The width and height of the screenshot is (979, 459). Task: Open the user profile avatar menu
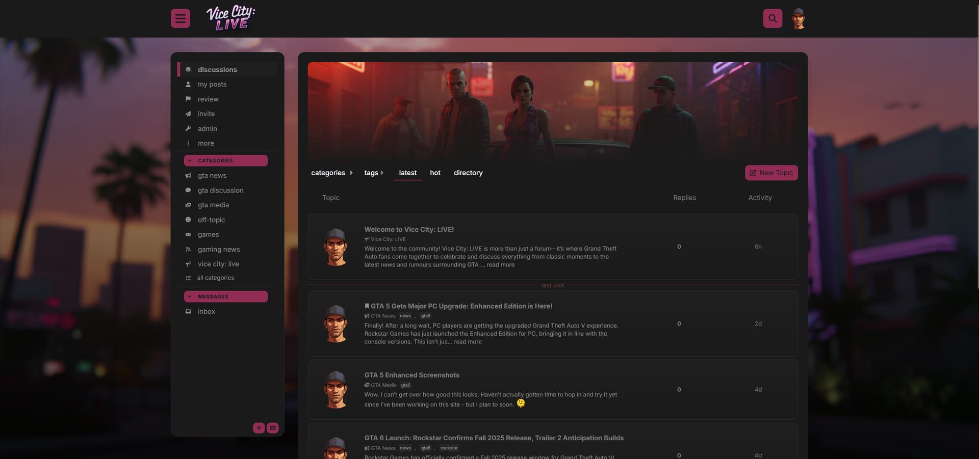pos(798,19)
